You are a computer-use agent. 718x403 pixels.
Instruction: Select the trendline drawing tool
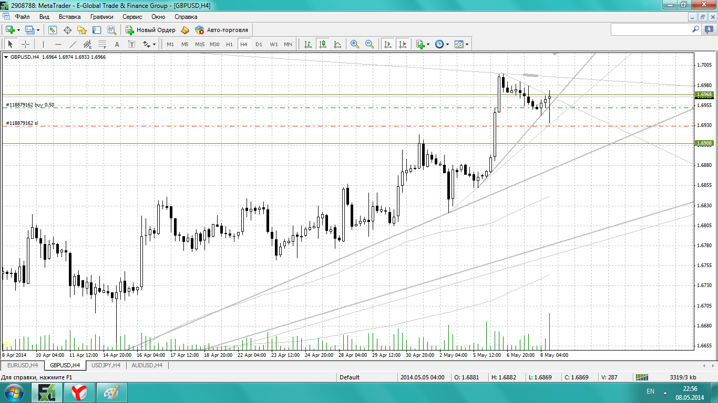coord(73,44)
